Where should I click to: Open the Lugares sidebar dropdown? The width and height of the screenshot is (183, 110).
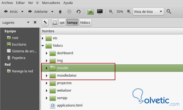28,22
